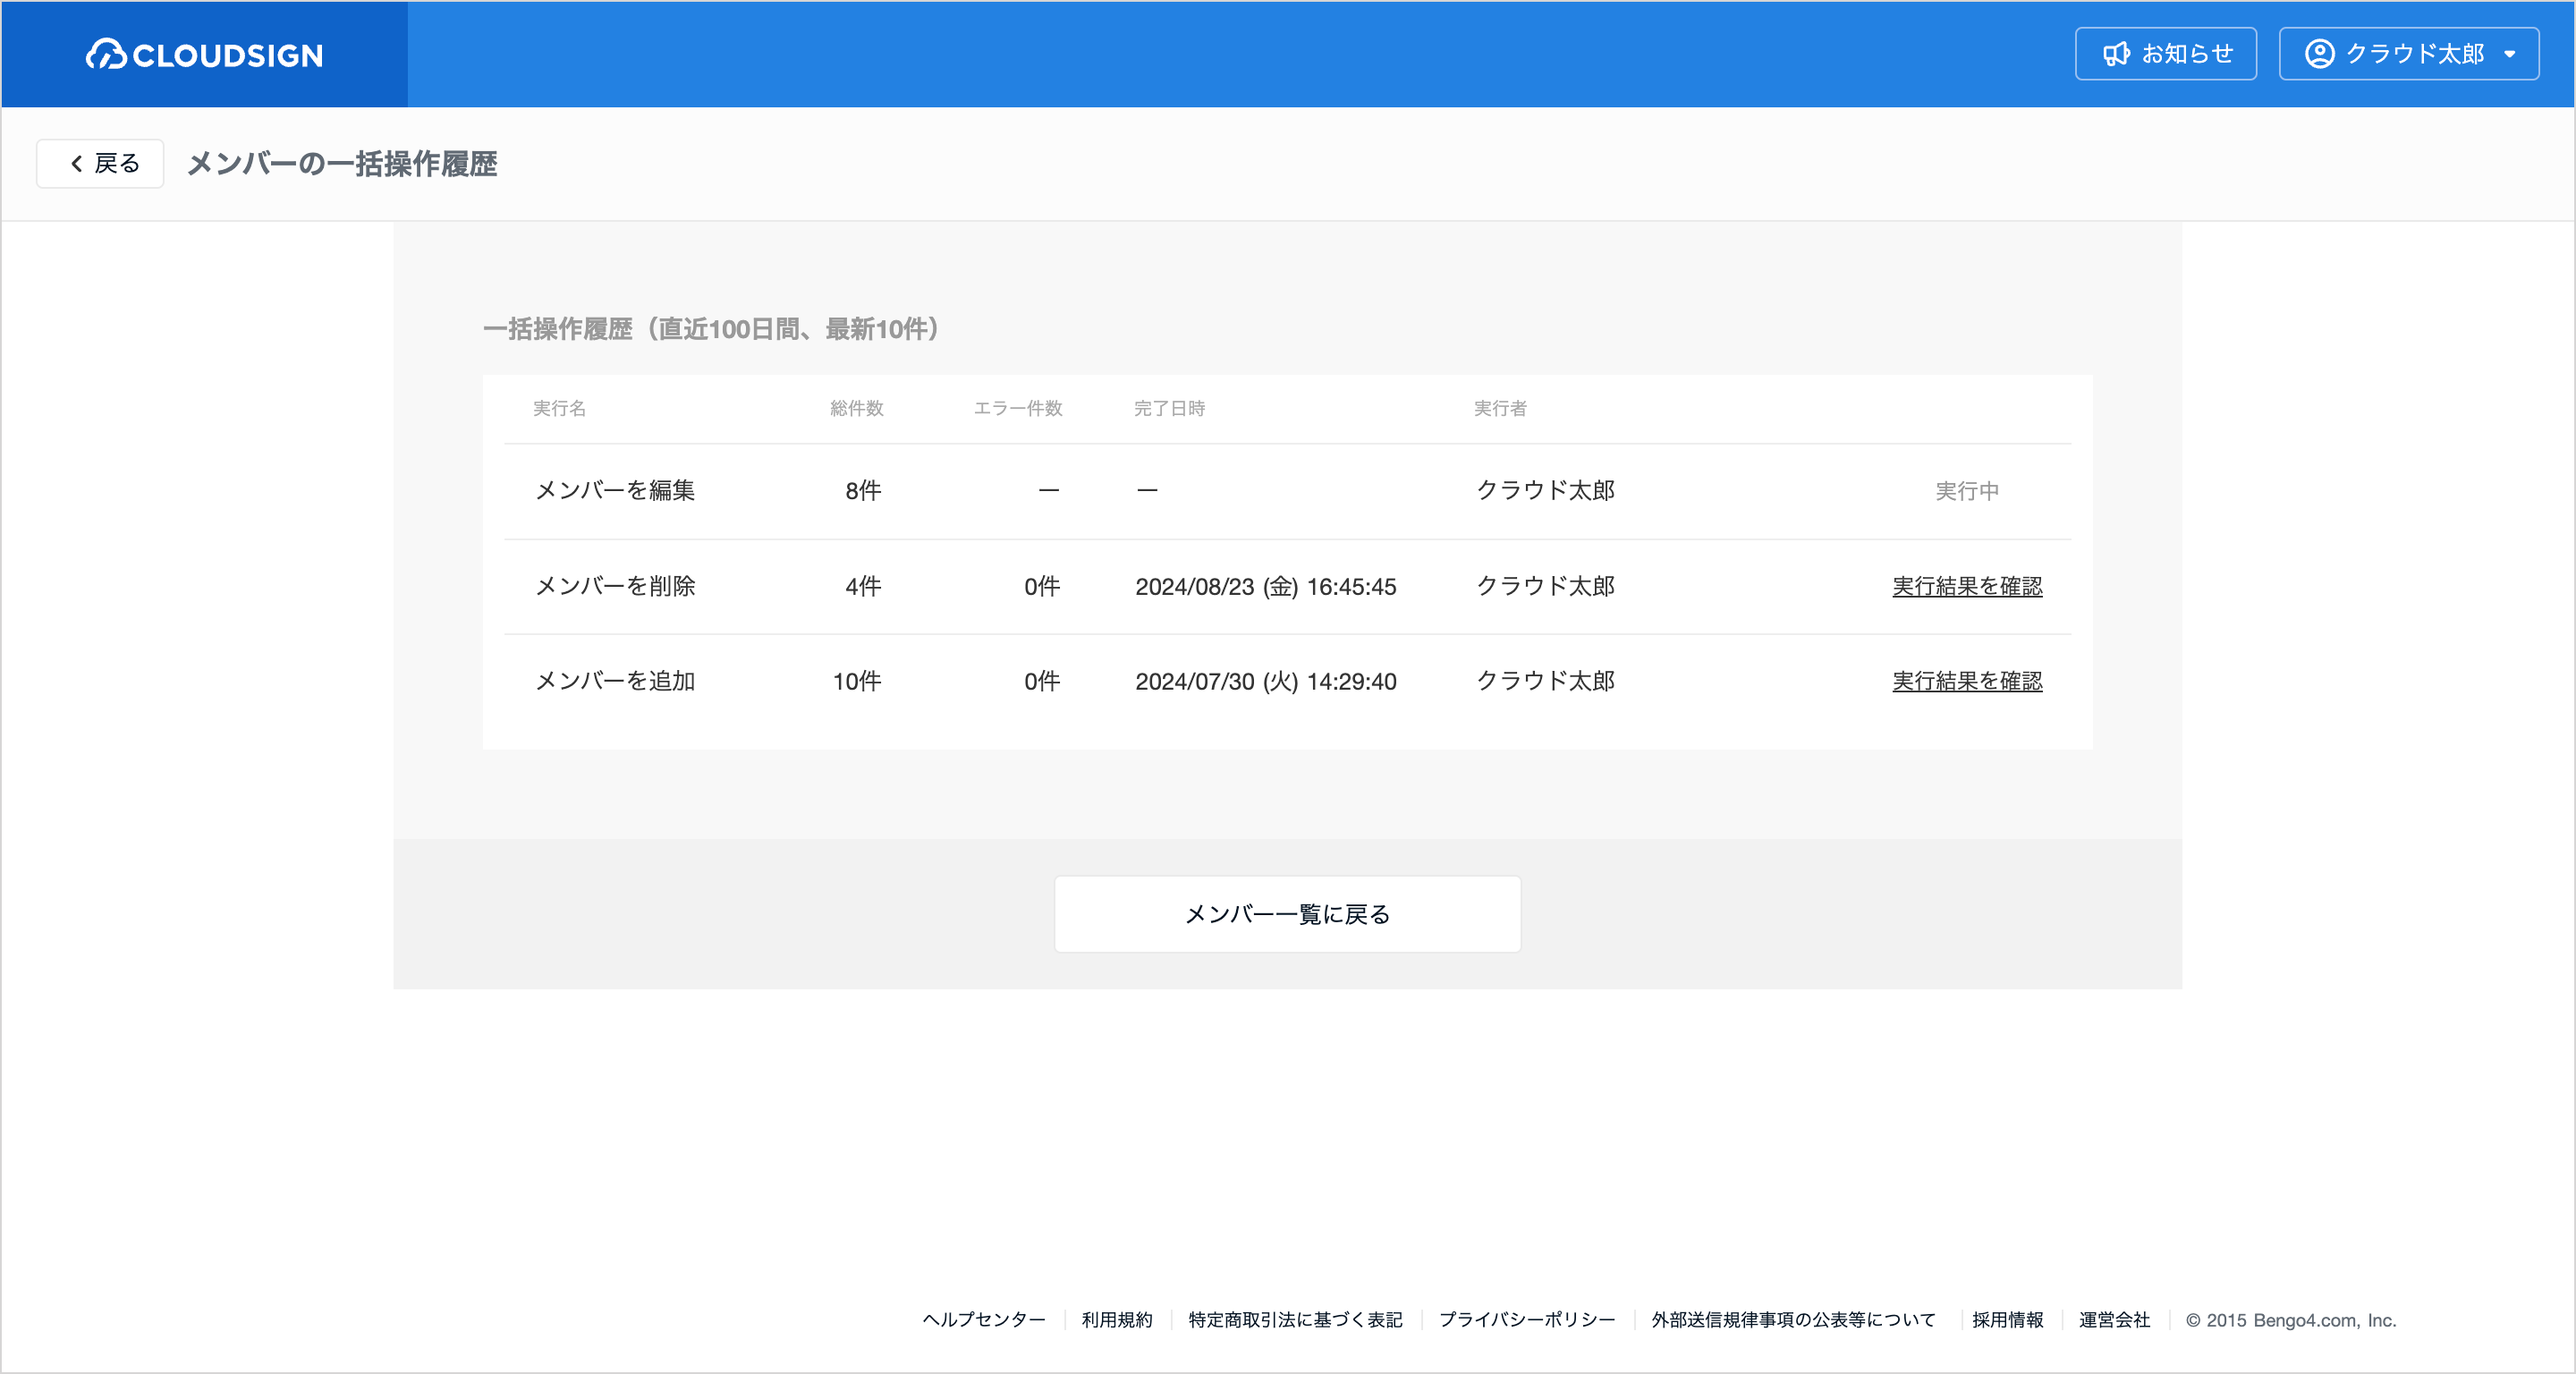Open the お知らせ notifications button
Screen dimensions: 2576x1374
click(2166, 54)
